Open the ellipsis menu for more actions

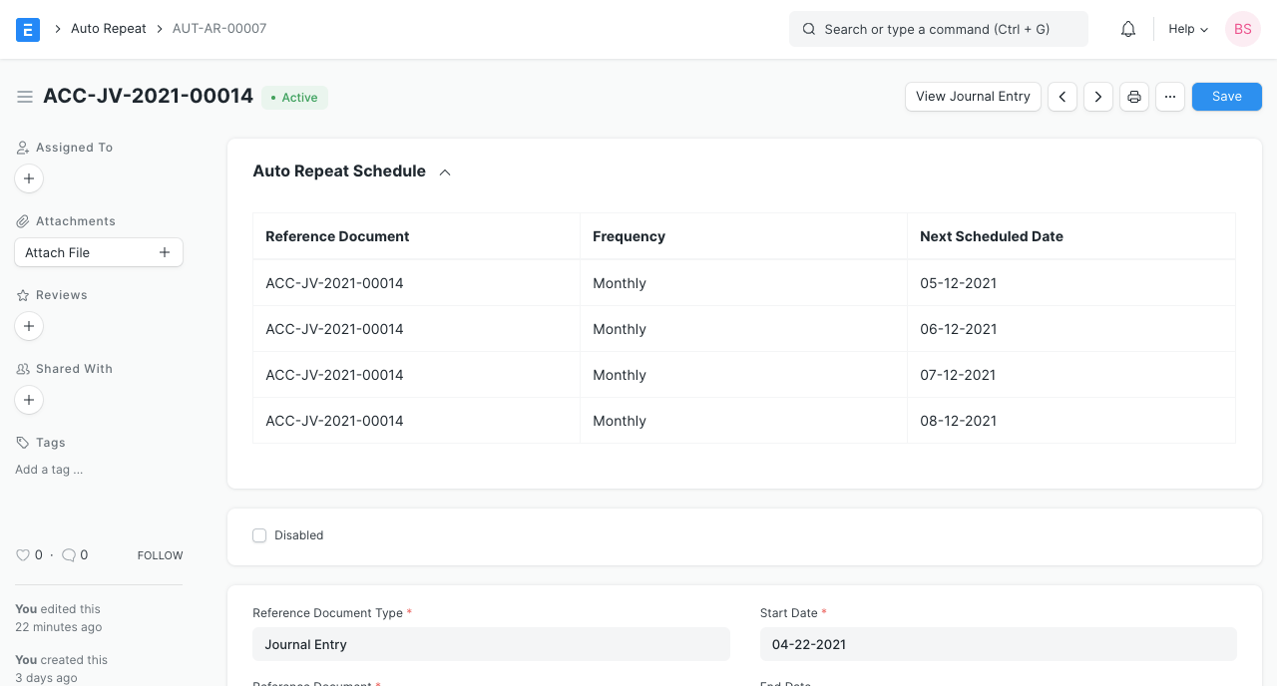tap(1169, 96)
